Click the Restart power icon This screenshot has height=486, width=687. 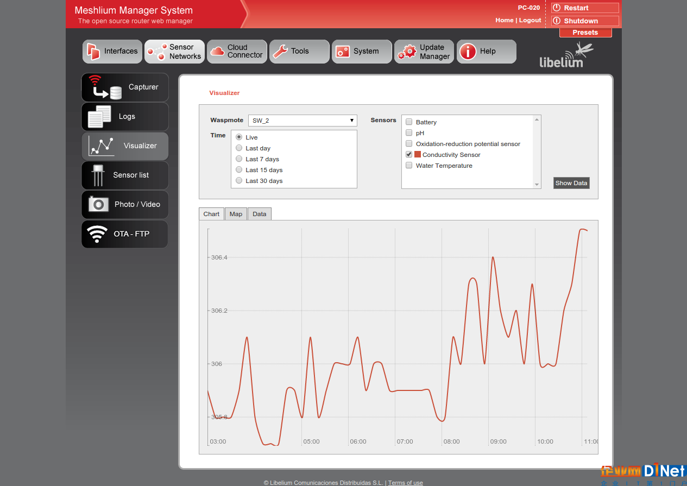557,8
